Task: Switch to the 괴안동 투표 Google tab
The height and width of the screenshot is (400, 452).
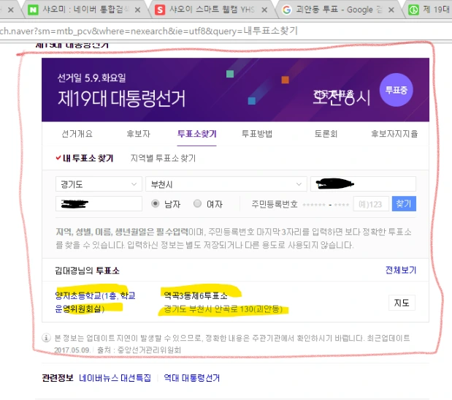Action: pos(339,10)
